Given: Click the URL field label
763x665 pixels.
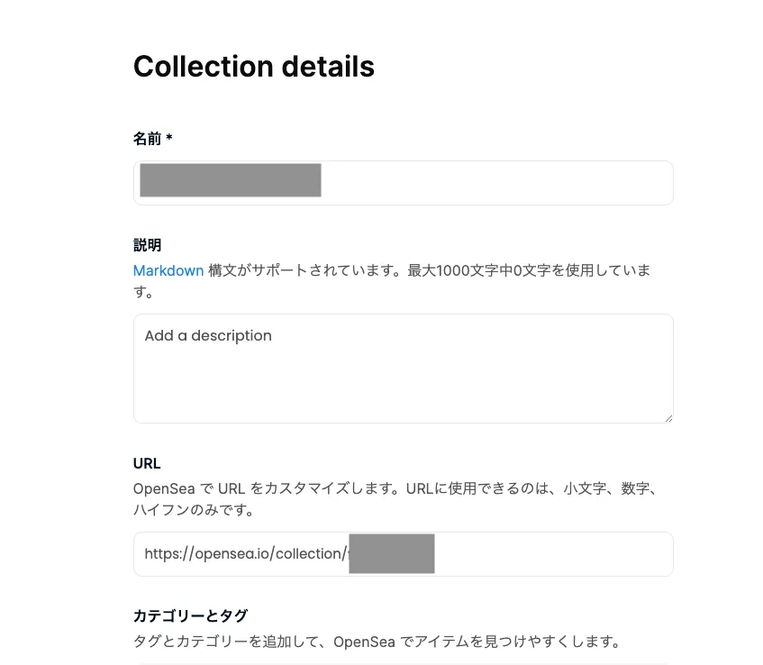Looking at the screenshot, I should (147, 463).
